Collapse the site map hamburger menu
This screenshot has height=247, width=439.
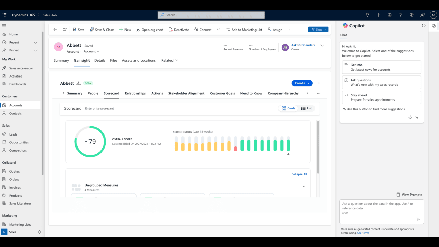tap(4, 25)
